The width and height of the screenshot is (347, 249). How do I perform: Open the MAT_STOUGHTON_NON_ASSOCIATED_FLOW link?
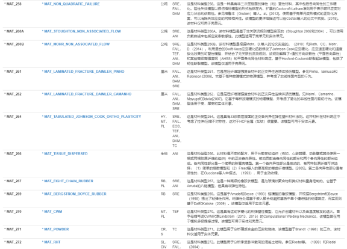pyautogui.click(x=81, y=31)
